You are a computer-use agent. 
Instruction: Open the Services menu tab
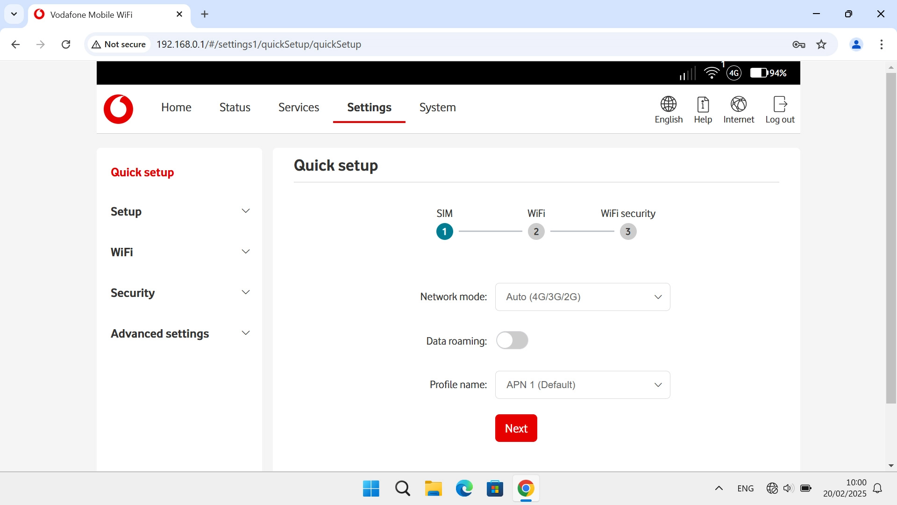299,108
